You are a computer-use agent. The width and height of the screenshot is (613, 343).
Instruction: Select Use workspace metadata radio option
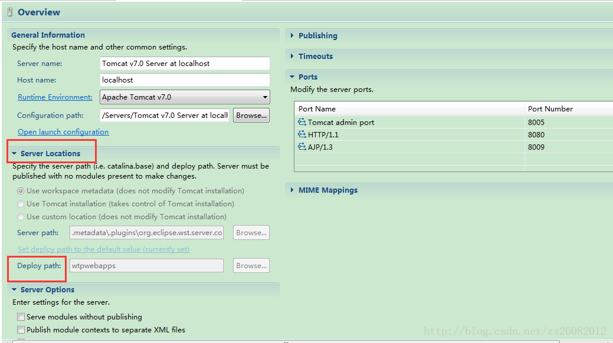pos(20,191)
